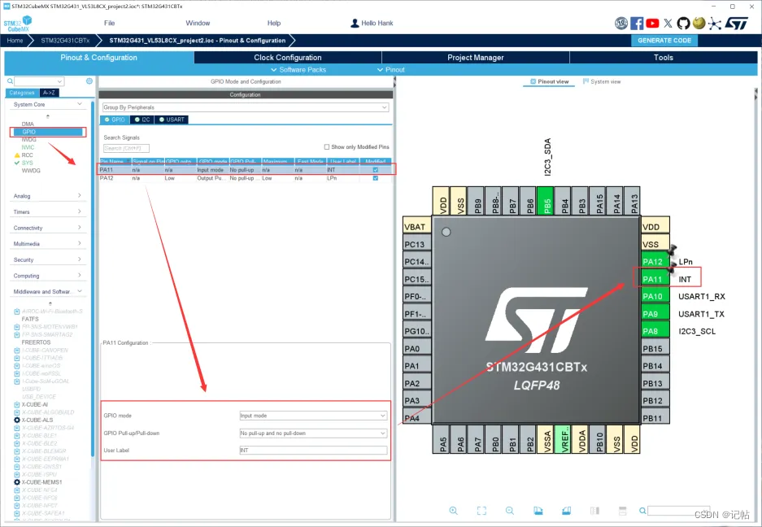Open the X (Twitter) icon in the header
Viewport: 762px width, 527px height.
coord(668,24)
